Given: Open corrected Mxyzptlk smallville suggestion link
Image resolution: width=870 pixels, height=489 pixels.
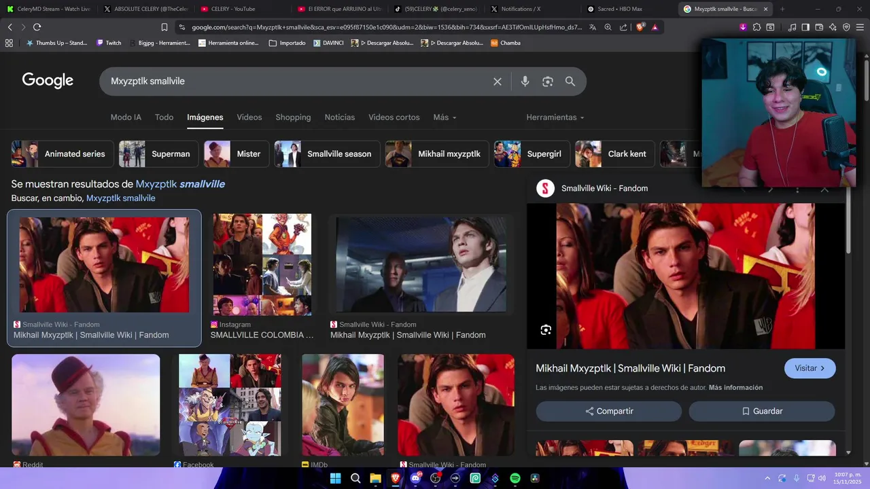Looking at the screenshot, I should (180, 184).
